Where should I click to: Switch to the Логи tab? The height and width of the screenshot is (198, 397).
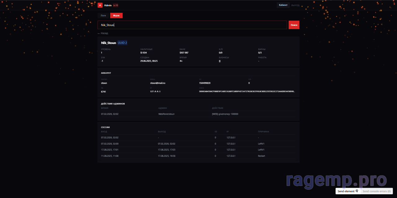[103, 15]
